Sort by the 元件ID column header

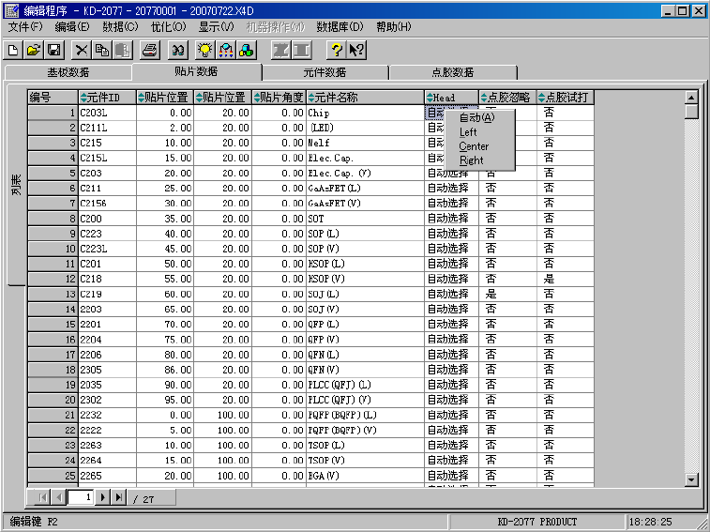point(106,98)
